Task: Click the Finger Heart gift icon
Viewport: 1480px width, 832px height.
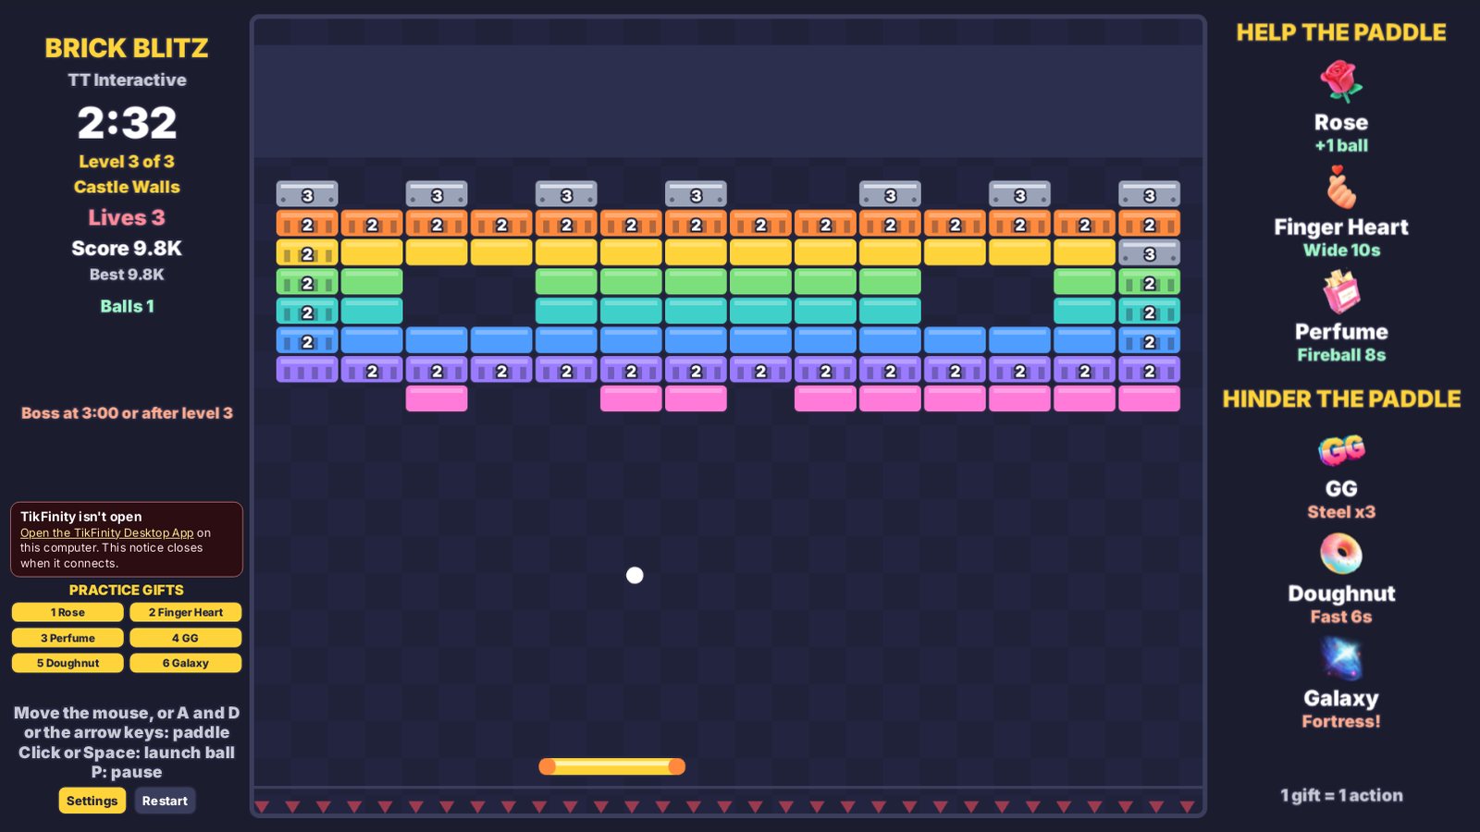Action: pyautogui.click(x=1341, y=188)
